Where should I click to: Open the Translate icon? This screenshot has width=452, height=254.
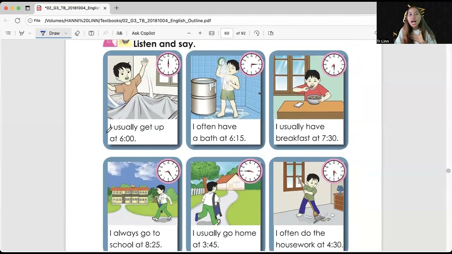119,33
